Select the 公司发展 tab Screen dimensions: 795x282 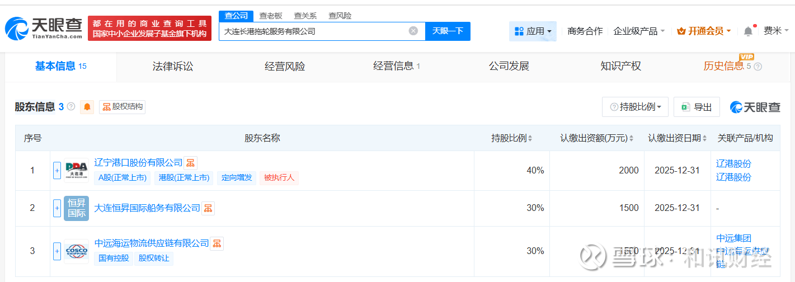point(509,67)
